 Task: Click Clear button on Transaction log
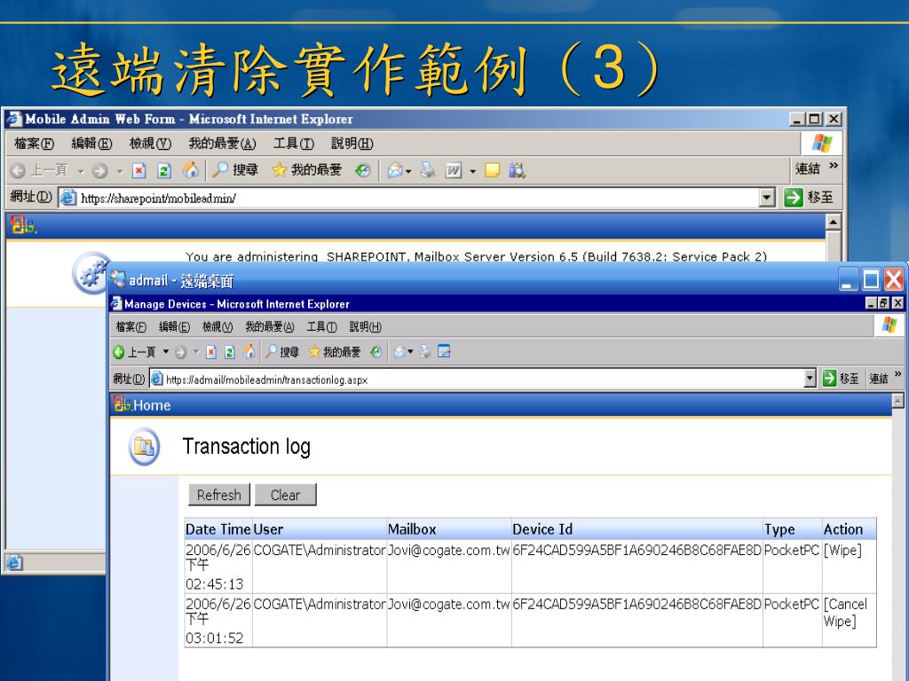[x=285, y=495]
